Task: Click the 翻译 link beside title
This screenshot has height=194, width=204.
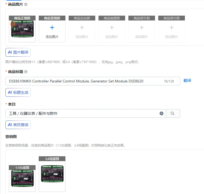Action: 187,81
